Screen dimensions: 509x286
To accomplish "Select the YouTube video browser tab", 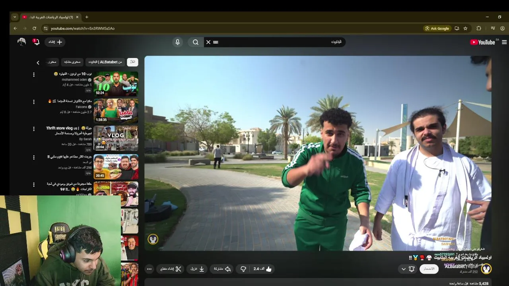I will [50, 17].
